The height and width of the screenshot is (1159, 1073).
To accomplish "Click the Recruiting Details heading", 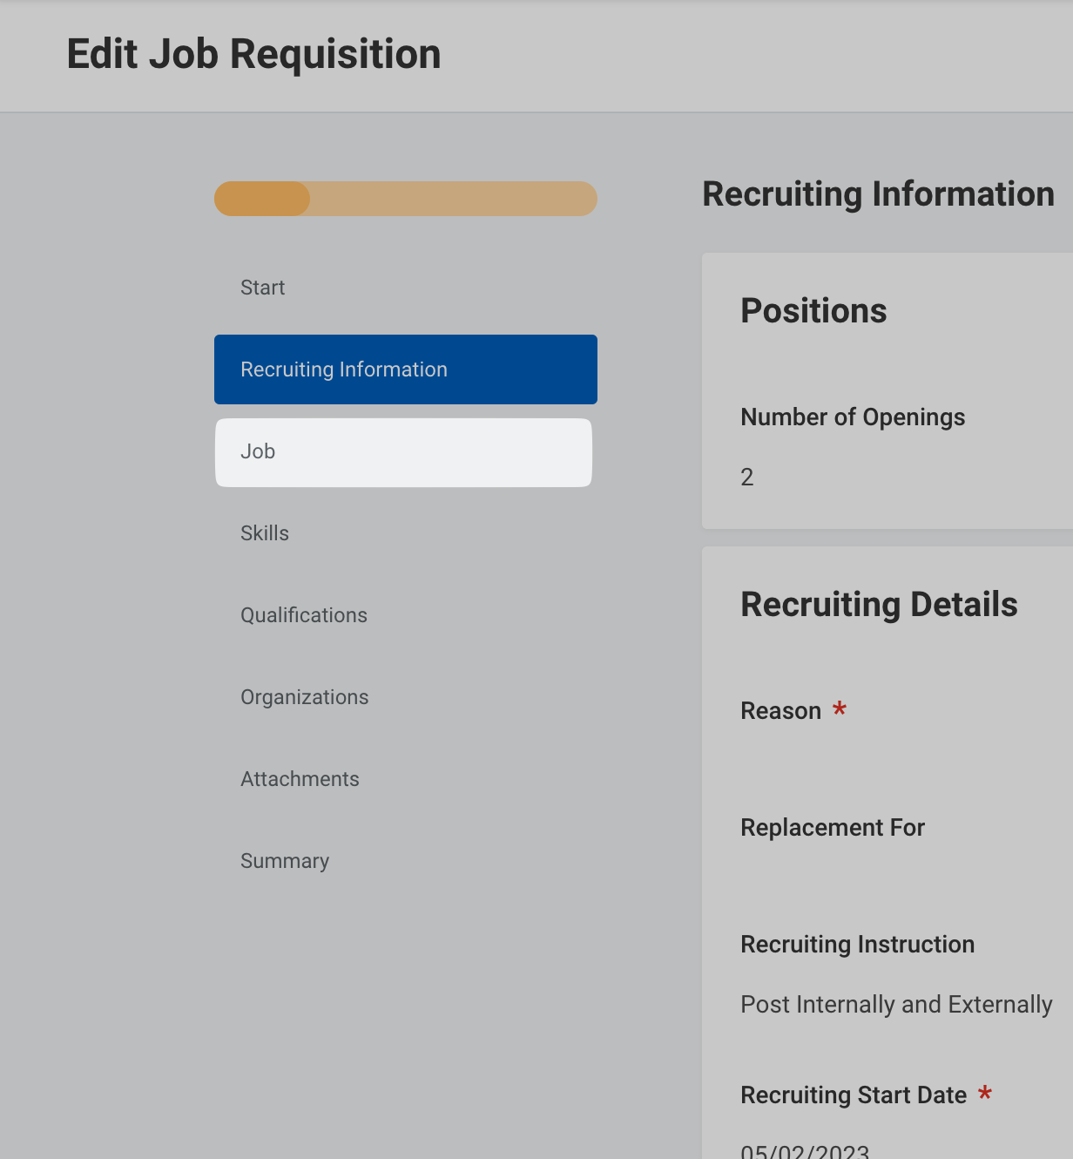I will pyautogui.click(x=879, y=605).
